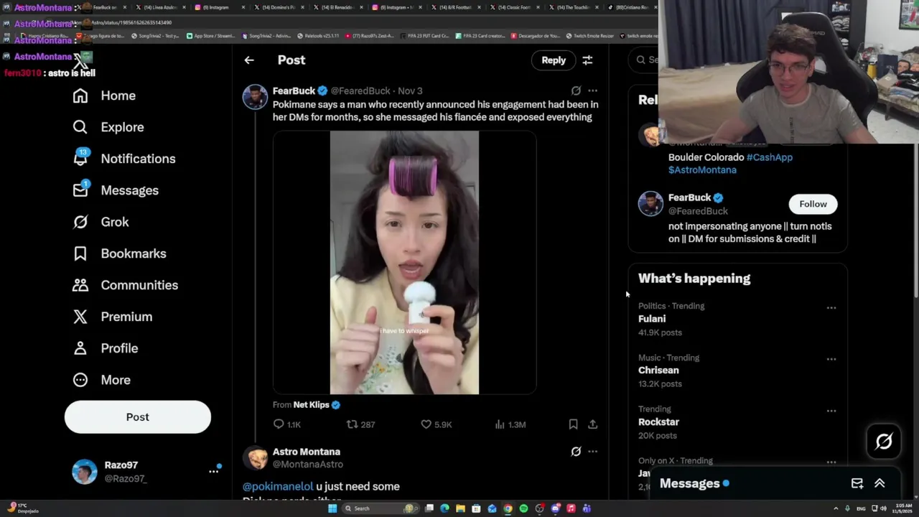Click the Reply button
Image resolution: width=919 pixels, height=517 pixels.
[x=554, y=60]
